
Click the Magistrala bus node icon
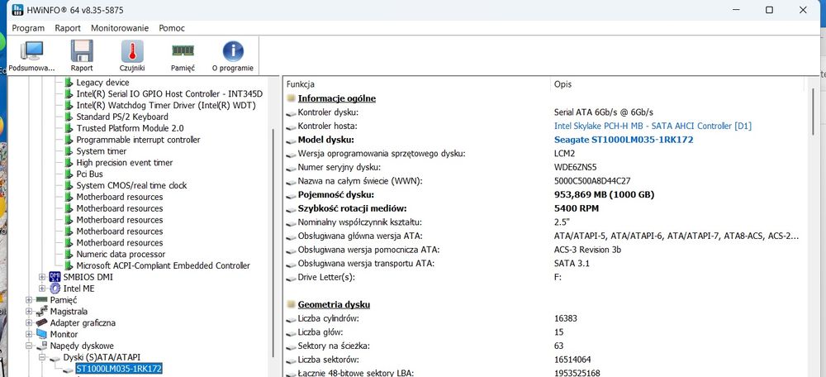tap(41, 311)
